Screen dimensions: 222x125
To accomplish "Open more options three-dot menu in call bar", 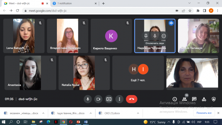I will point(119,99).
